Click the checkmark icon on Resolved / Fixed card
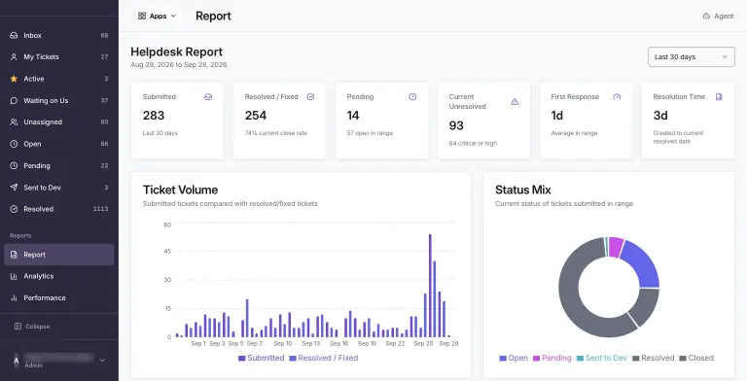The image size is (747, 381). (x=310, y=96)
